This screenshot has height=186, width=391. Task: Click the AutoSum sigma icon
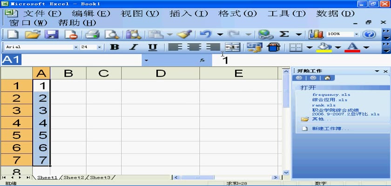283,34
